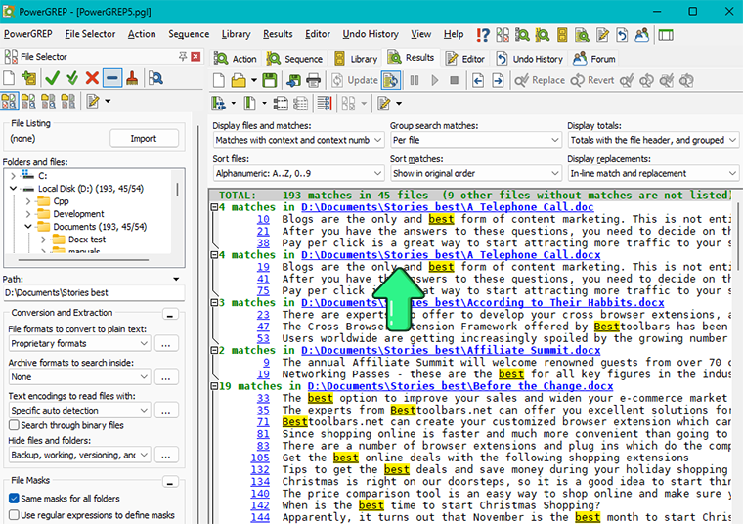Click the pencil edit file icon under Results toolbar

click(383, 104)
